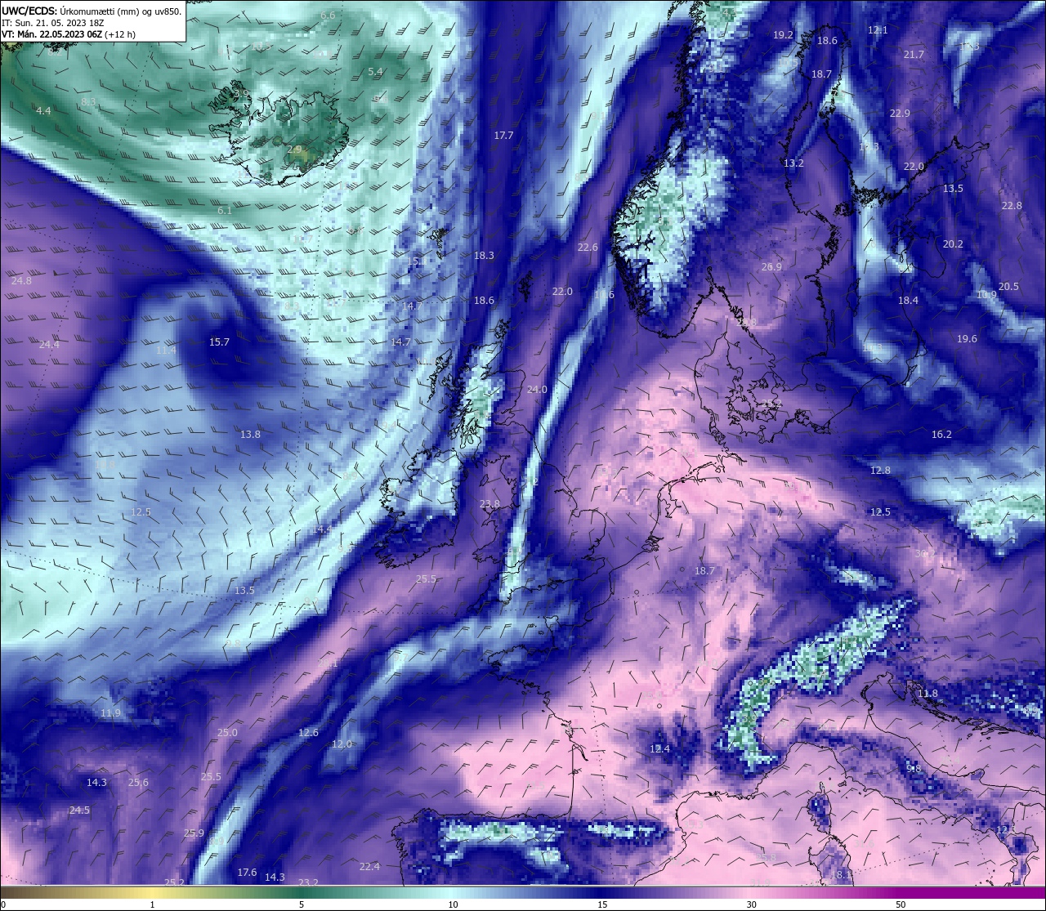The image size is (1046, 911).
Task: Click the map value 5.4
Action: click(x=375, y=72)
